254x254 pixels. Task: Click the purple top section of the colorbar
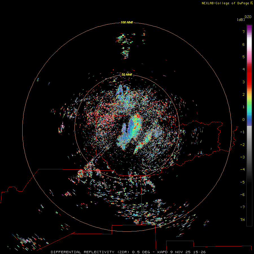[249, 28]
